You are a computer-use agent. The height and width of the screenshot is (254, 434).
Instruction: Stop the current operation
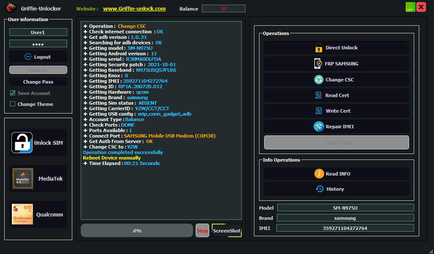pyautogui.click(x=202, y=230)
